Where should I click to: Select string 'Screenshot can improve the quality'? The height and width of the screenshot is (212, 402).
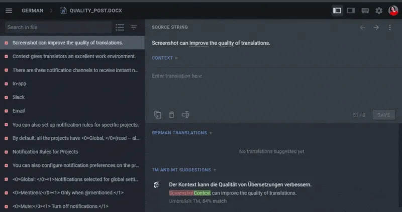(x=72, y=43)
